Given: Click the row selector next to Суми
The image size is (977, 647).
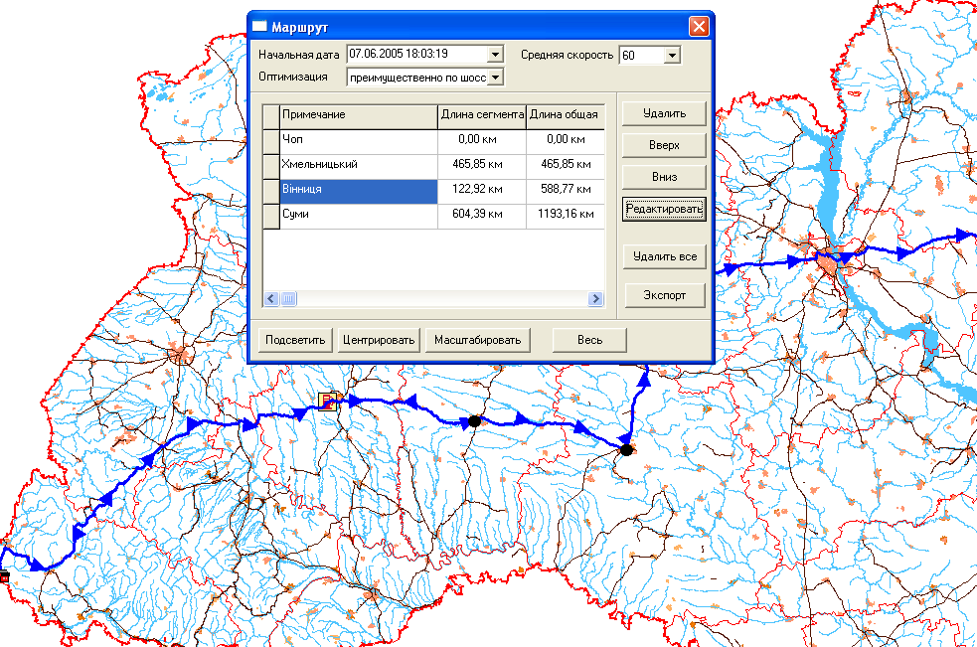Looking at the screenshot, I should 271,215.
